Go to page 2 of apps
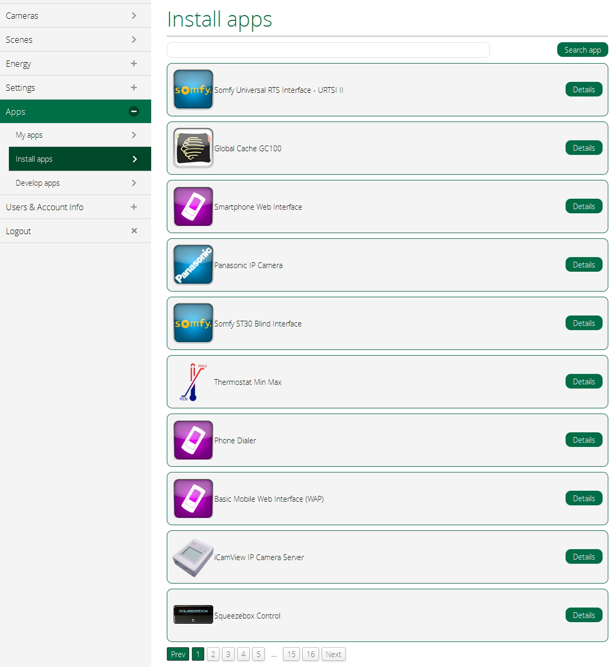Viewport: 613px width, 667px height. point(213,654)
